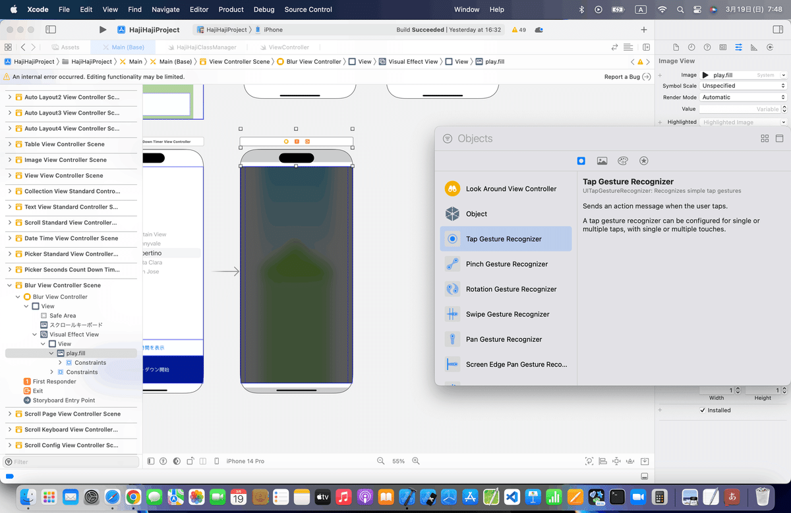Open the Navigate menu
This screenshot has width=791, height=513.
tap(165, 10)
